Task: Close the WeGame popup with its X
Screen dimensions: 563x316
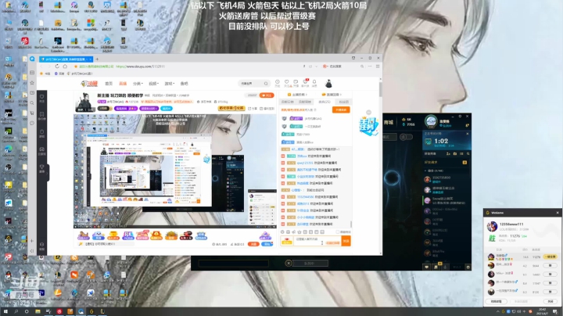Action: pyautogui.click(x=558, y=213)
